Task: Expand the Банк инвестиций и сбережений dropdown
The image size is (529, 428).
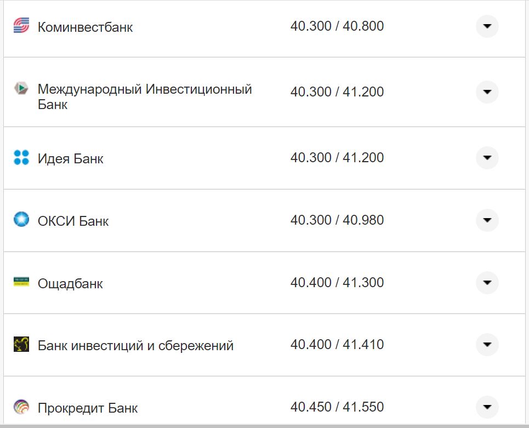Action: 487,345
